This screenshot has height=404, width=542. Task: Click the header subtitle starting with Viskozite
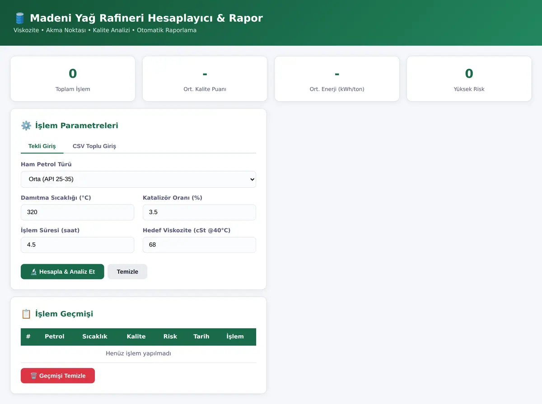105,30
